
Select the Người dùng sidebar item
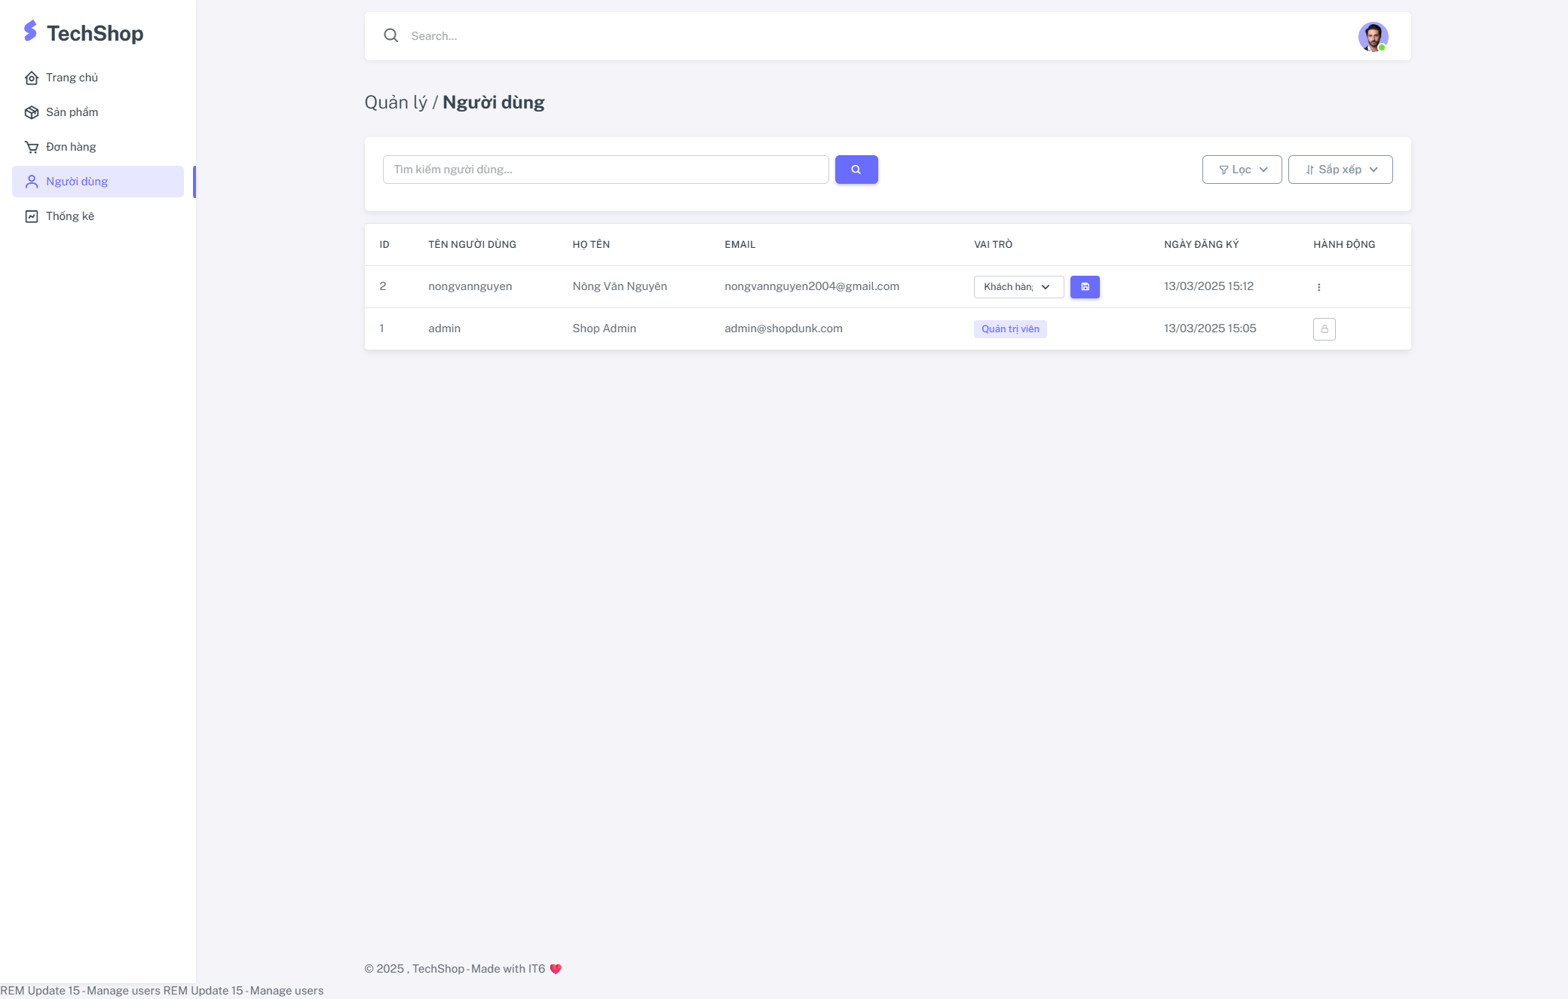[76, 182]
